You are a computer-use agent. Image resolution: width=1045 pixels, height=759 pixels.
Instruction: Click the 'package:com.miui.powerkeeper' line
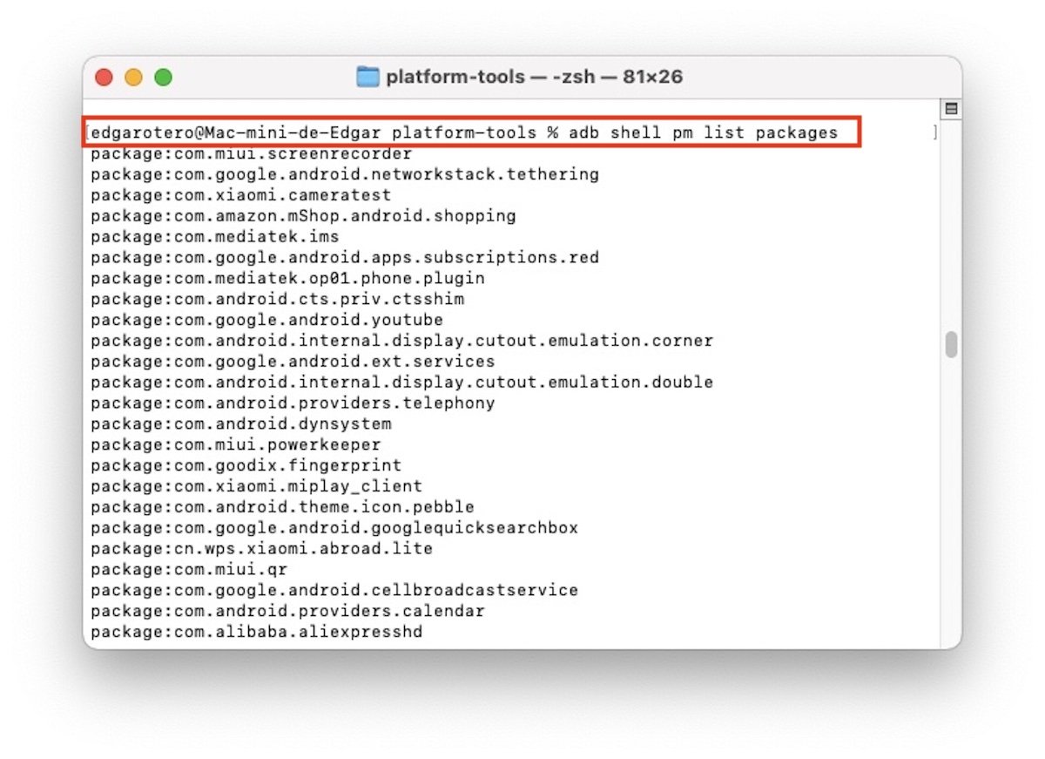(236, 445)
